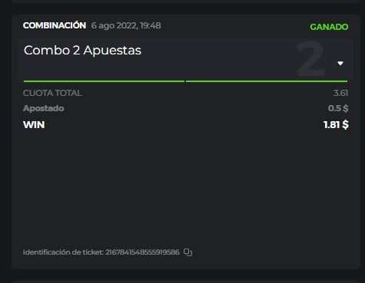Click the WIN label
The width and height of the screenshot is (365, 283).
(34, 125)
